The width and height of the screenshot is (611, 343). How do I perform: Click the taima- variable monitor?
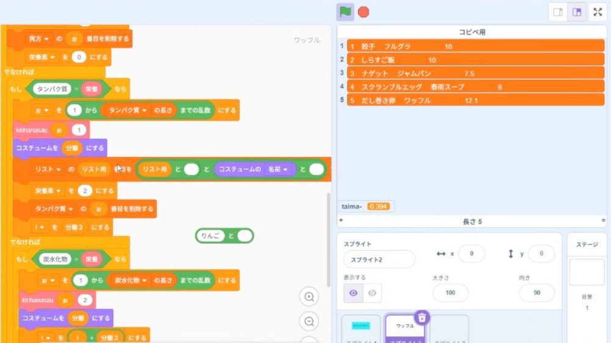[366, 206]
